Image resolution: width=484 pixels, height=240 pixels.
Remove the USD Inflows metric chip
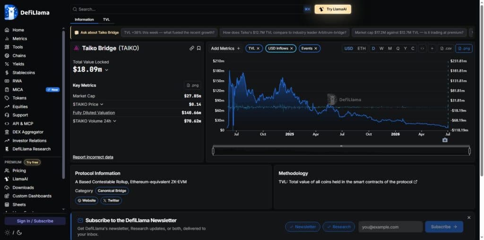tap(291, 49)
